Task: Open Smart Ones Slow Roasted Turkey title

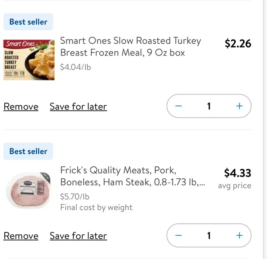Action: tap(130, 46)
